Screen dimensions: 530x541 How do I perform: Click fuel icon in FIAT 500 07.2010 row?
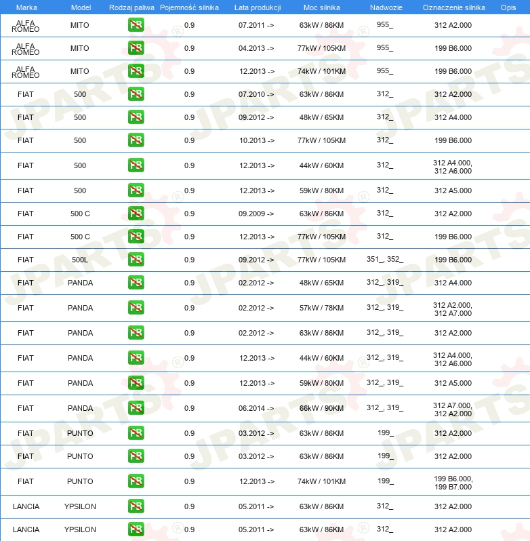point(136,94)
